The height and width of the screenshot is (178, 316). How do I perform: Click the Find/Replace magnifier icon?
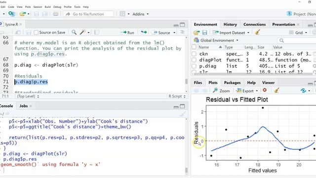pos(74,32)
